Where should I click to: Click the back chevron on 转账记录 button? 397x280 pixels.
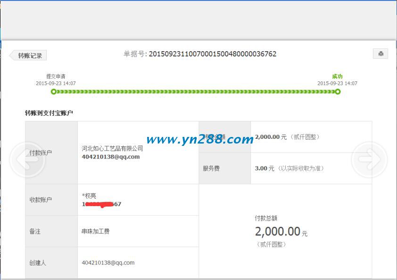(12, 55)
